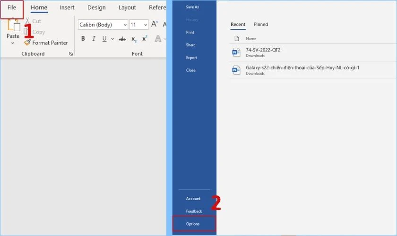Click the Cut scissors icon

coord(27,21)
